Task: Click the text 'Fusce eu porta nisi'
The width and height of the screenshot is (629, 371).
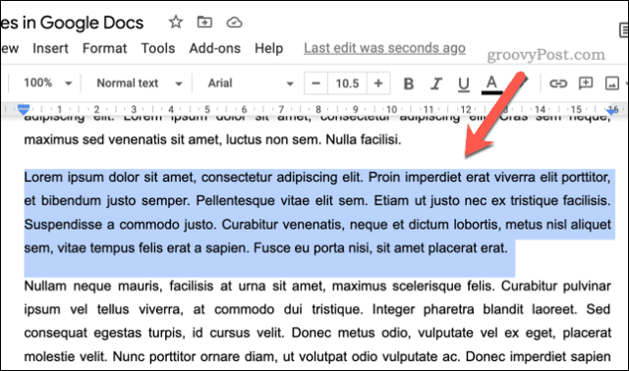Action: (313, 248)
